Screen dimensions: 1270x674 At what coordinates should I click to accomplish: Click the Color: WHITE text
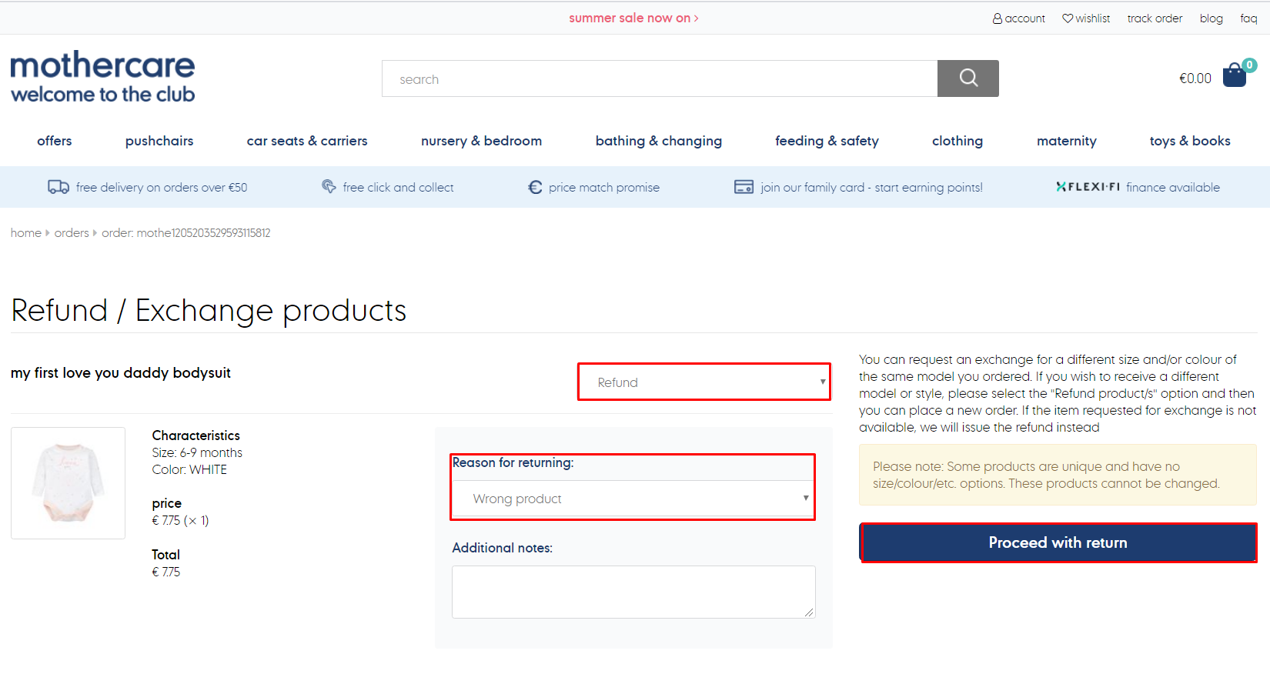[x=189, y=469]
